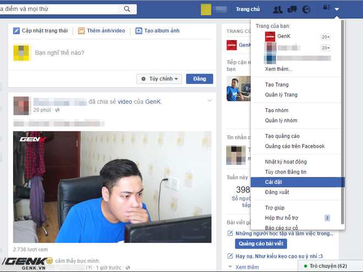Click edit icon beside 'Những người học tập' post
This screenshot has height=272, width=363.
click(x=230, y=233)
